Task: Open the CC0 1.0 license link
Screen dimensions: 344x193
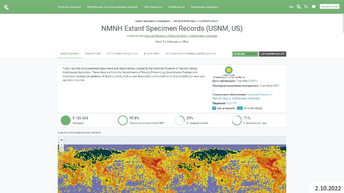Action: 231,103
